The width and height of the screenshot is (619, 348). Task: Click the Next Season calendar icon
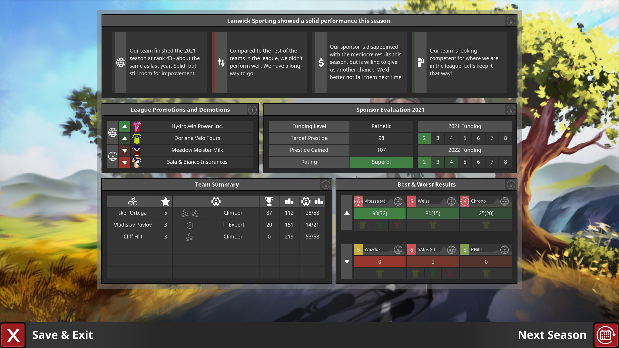click(x=605, y=335)
